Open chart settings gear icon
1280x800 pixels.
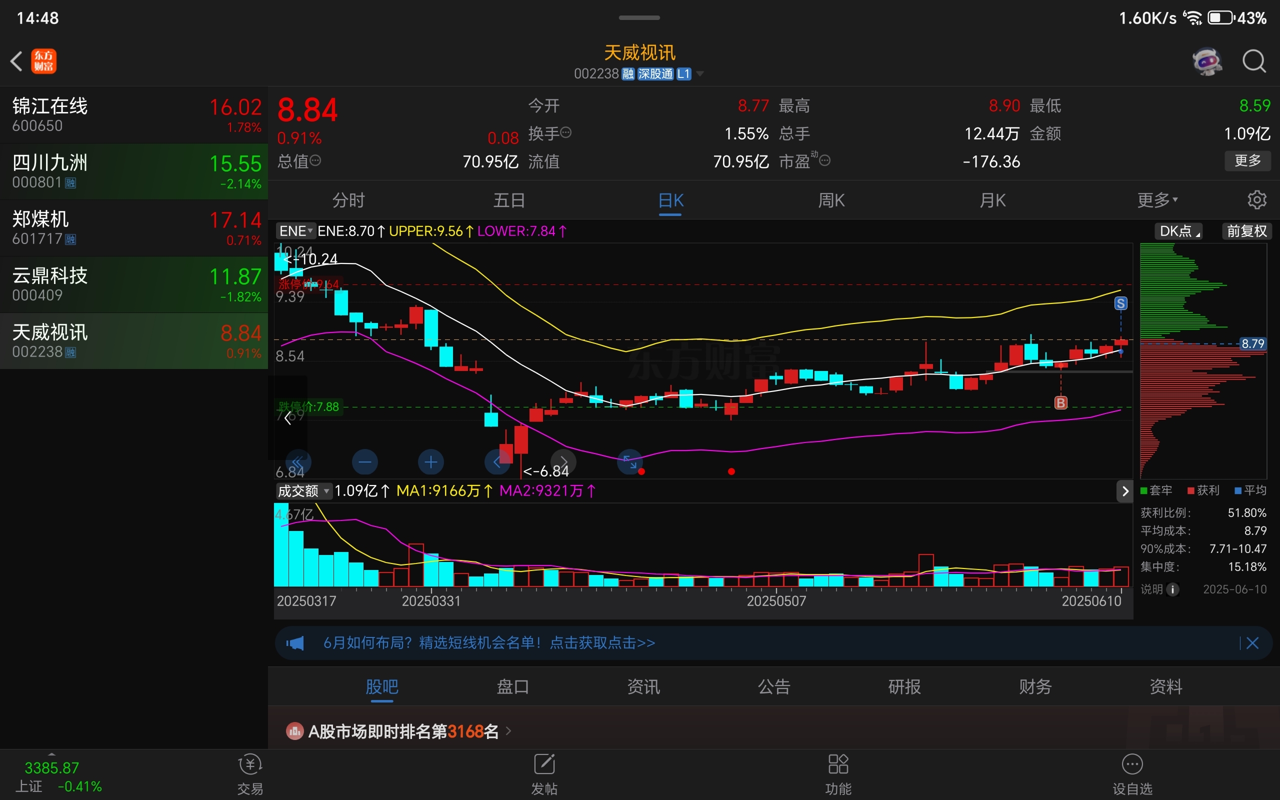[x=1256, y=200]
